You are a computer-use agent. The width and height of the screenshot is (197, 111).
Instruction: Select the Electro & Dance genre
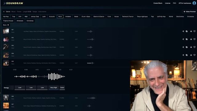tap(99, 16)
